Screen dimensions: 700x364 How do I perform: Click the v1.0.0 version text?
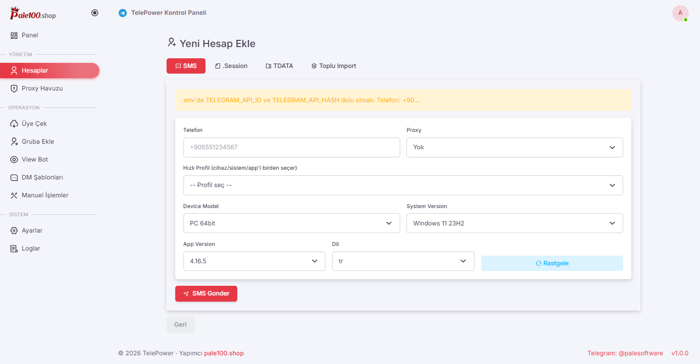pos(680,353)
